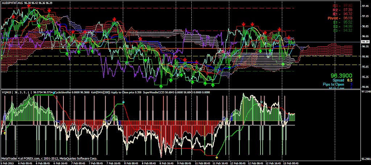The height and width of the screenshot is (165, 371).
Task: Click yellow up arrow near 11 Feb 16:45
Action: click(x=217, y=157)
